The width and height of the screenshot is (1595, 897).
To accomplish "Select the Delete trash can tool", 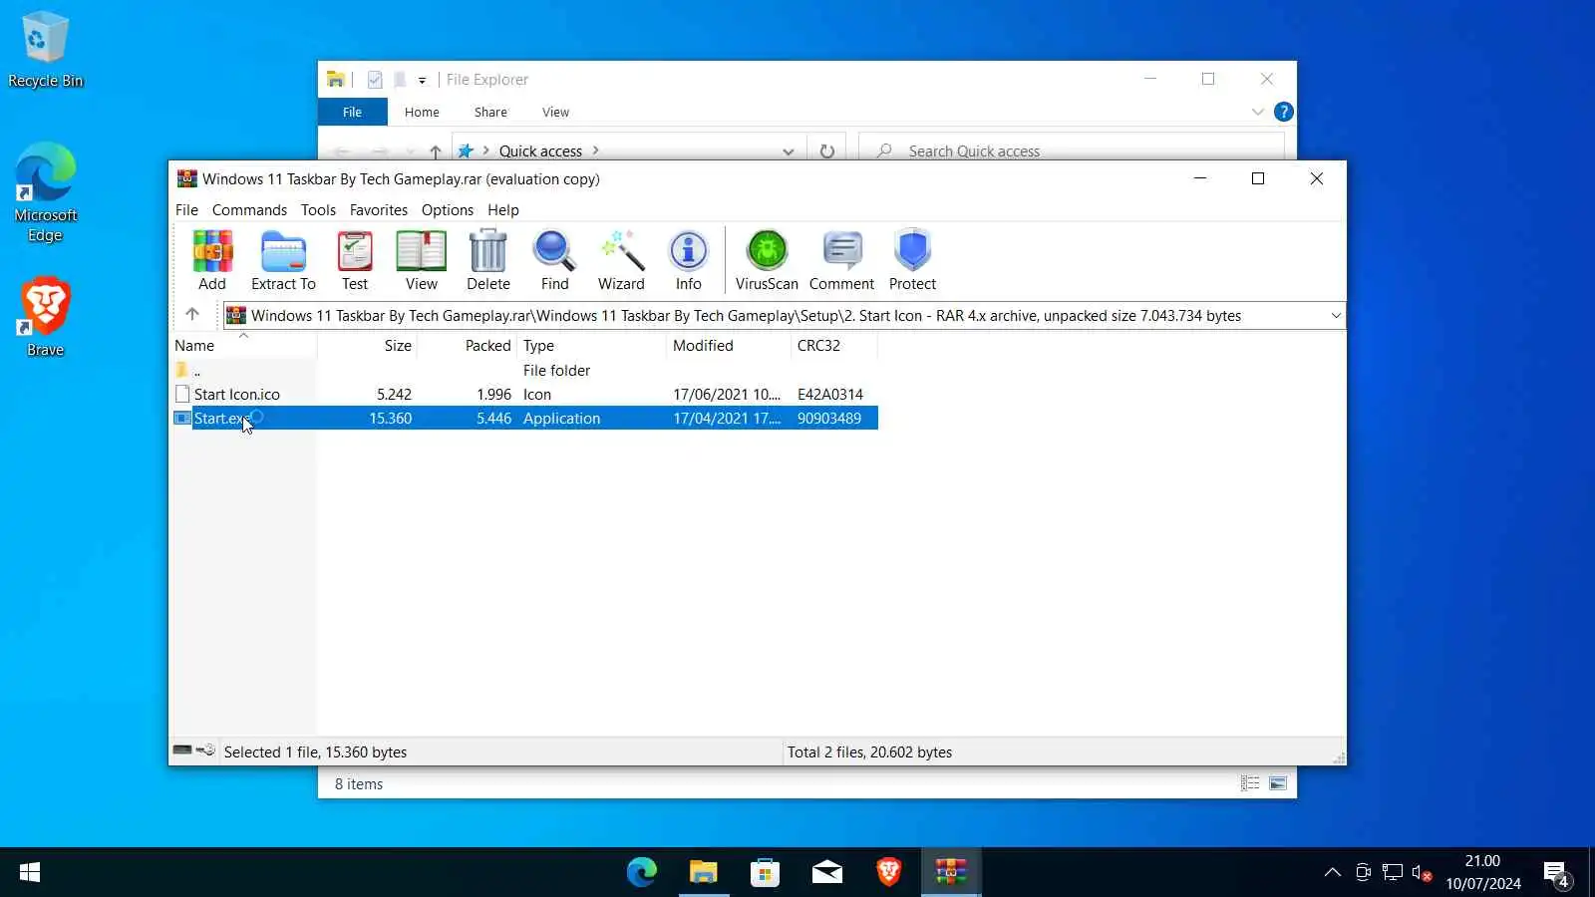I will tap(488, 260).
